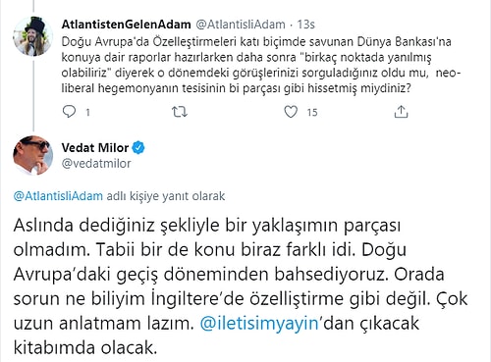Screen dimensions: 491x362
Task: Click the AtlantistenGelenAdam display name
Action: pyautogui.click(x=126, y=25)
